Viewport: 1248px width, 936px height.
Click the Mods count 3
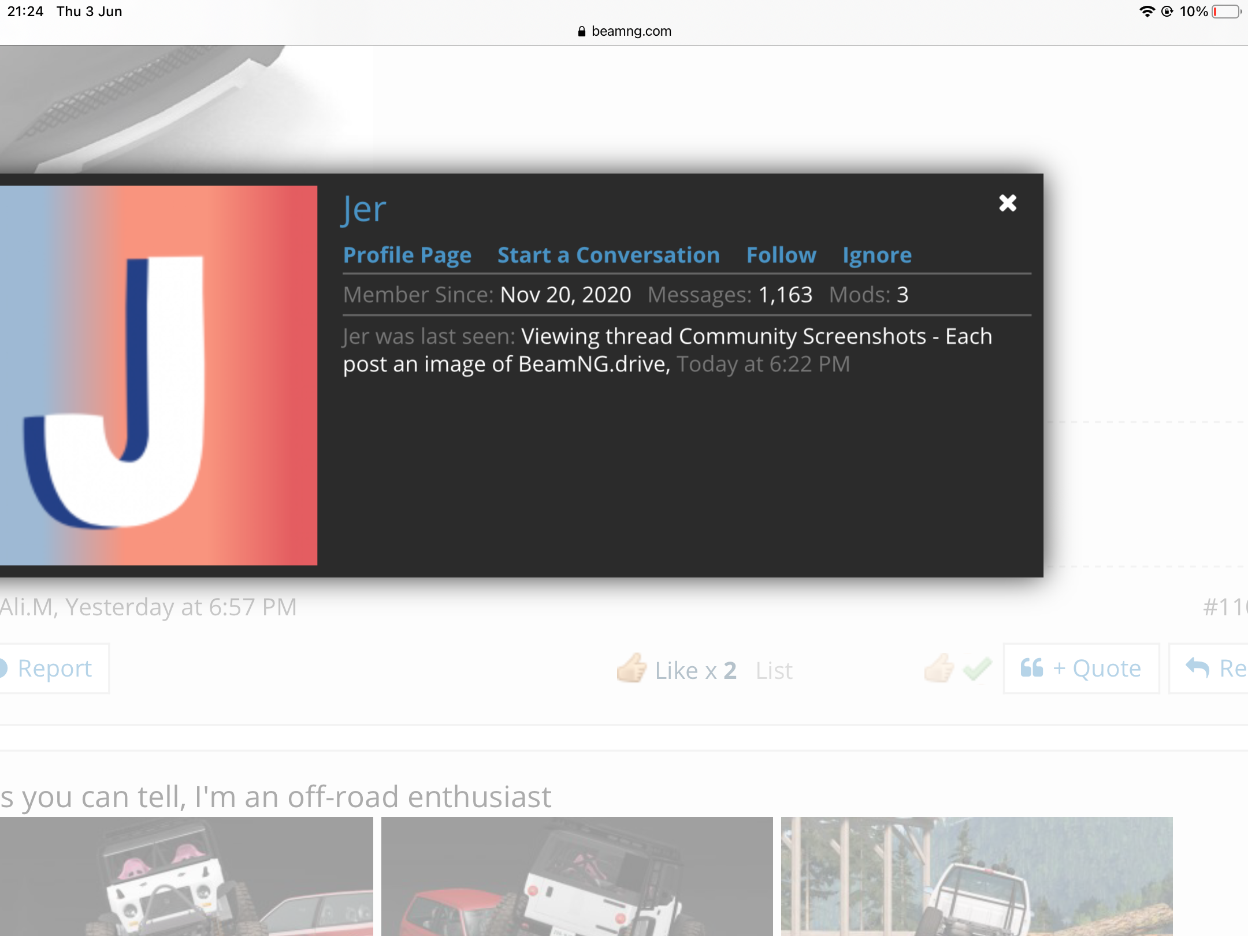(902, 295)
